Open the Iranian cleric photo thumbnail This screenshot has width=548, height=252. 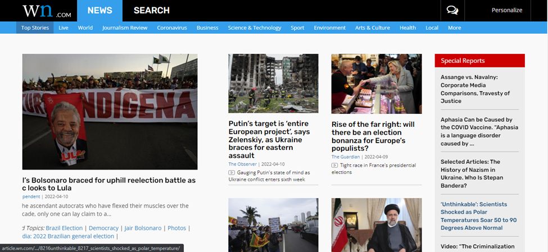(x=377, y=225)
